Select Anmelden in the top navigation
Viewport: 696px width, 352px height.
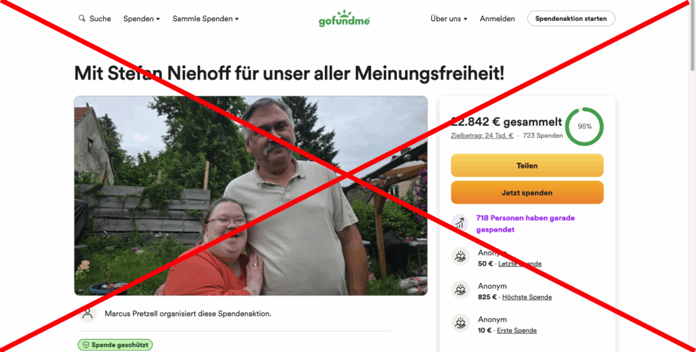[x=497, y=18]
